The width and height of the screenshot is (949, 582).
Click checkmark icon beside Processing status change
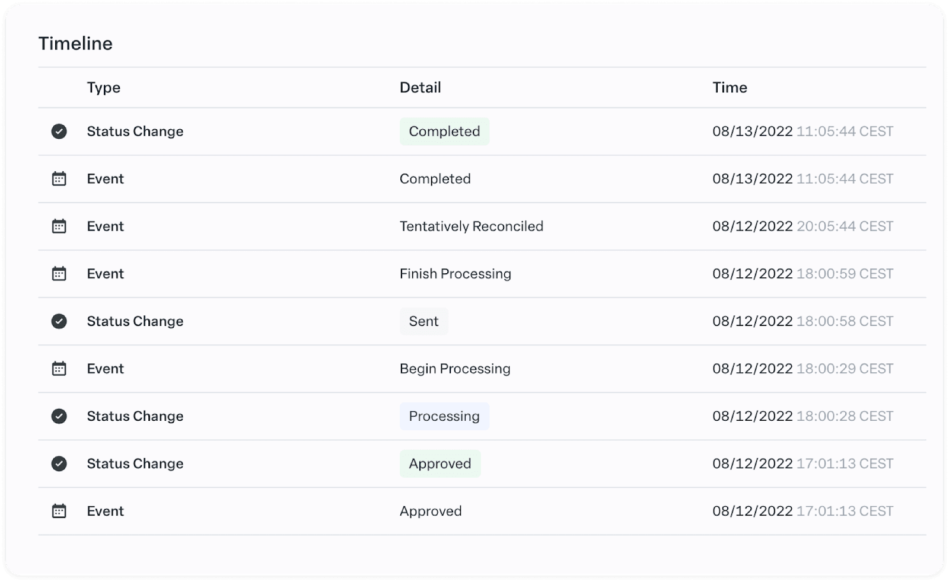click(x=59, y=416)
